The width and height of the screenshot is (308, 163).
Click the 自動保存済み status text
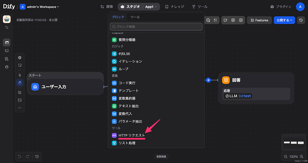(x=37, y=20)
